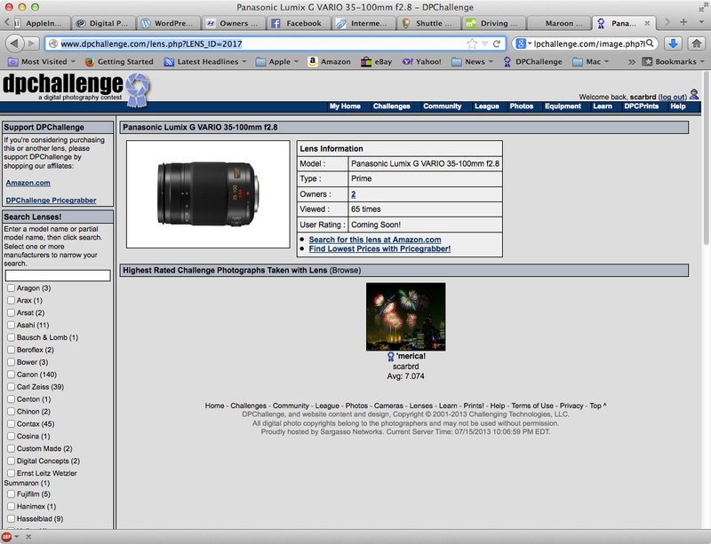Click the ribbon icon next to 'merica!
This screenshot has height=544, width=711.
click(x=390, y=357)
